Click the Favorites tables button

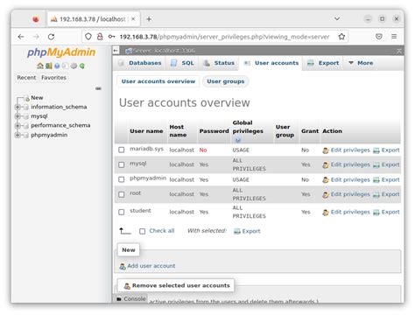53,78
